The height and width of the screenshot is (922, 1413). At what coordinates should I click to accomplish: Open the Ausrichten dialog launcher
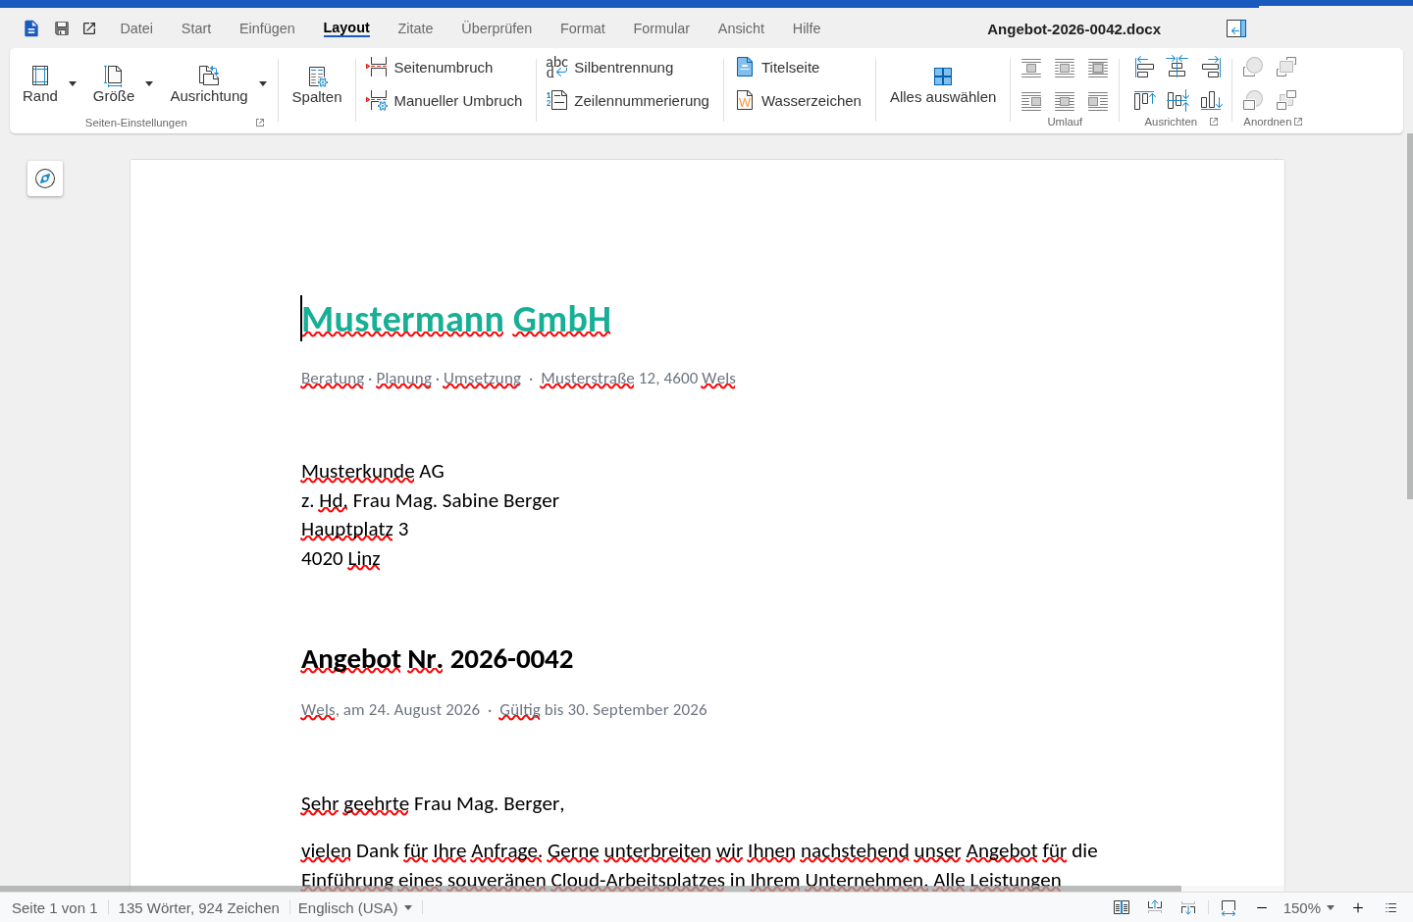pos(1214,122)
